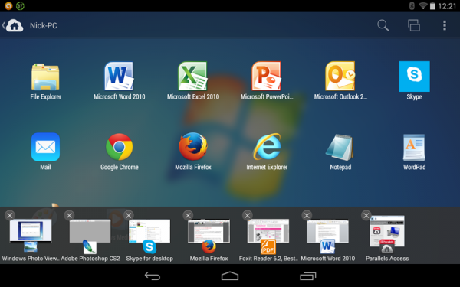Switch to Parallels Access window thumbnail
Screen dimensions: 460x287
(x=387, y=231)
